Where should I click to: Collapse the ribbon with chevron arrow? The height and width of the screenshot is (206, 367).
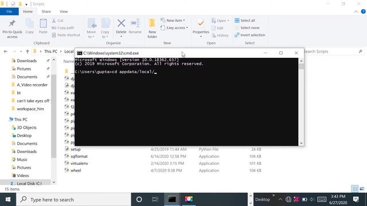click(x=356, y=11)
